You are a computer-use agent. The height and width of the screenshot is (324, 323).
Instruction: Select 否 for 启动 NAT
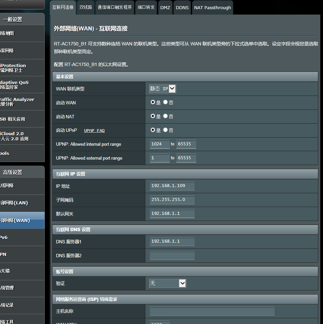[165, 116]
